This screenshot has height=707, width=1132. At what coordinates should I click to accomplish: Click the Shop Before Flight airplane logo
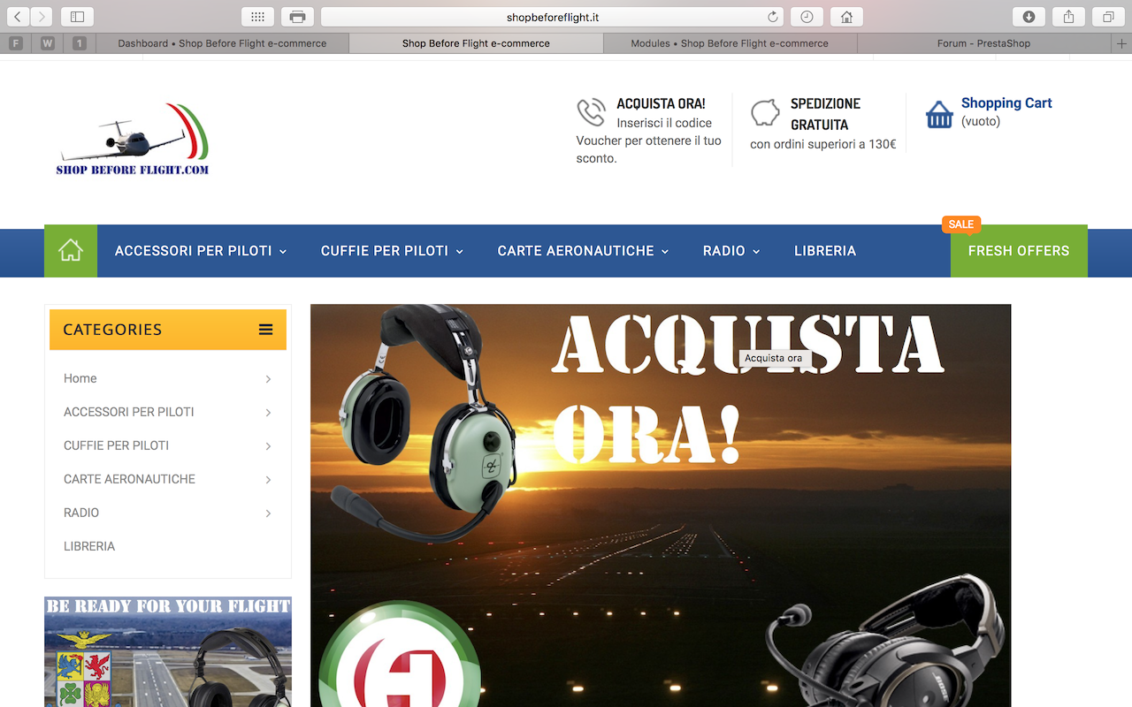(x=133, y=140)
